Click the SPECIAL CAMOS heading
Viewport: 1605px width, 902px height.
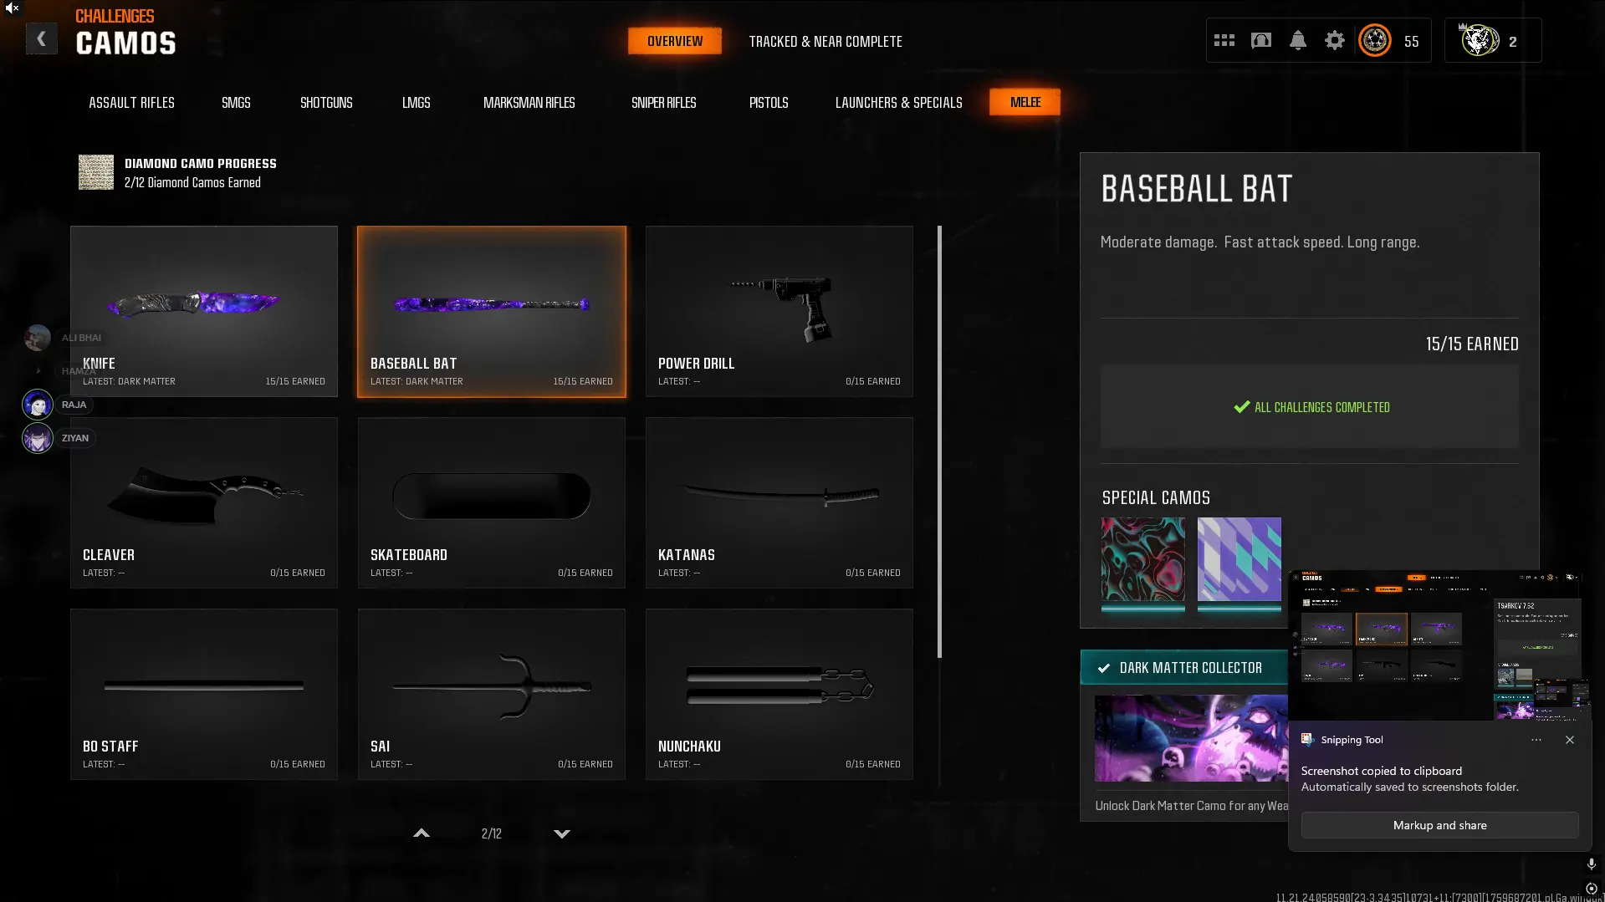click(1156, 498)
